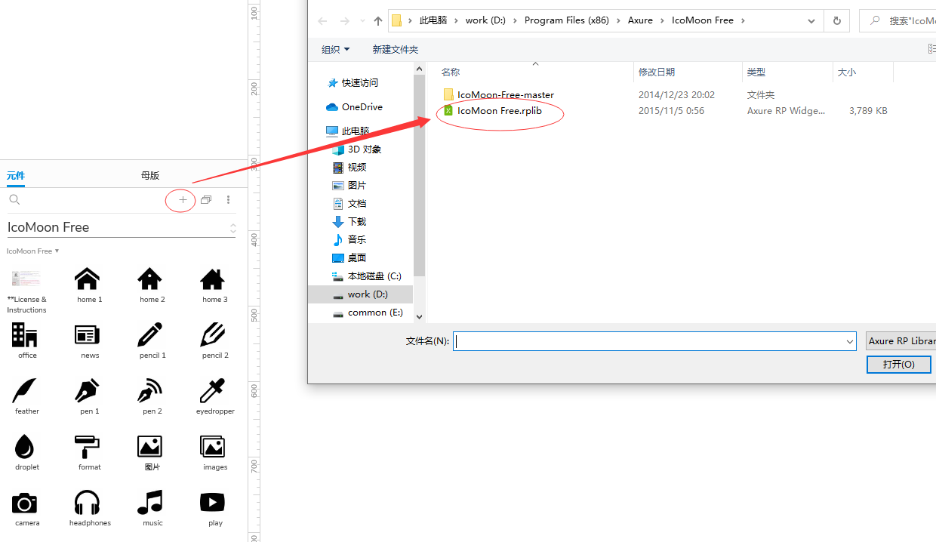The width and height of the screenshot is (936, 542).
Task: Select 下载 in navigation pane
Action: pyautogui.click(x=357, y=222)
